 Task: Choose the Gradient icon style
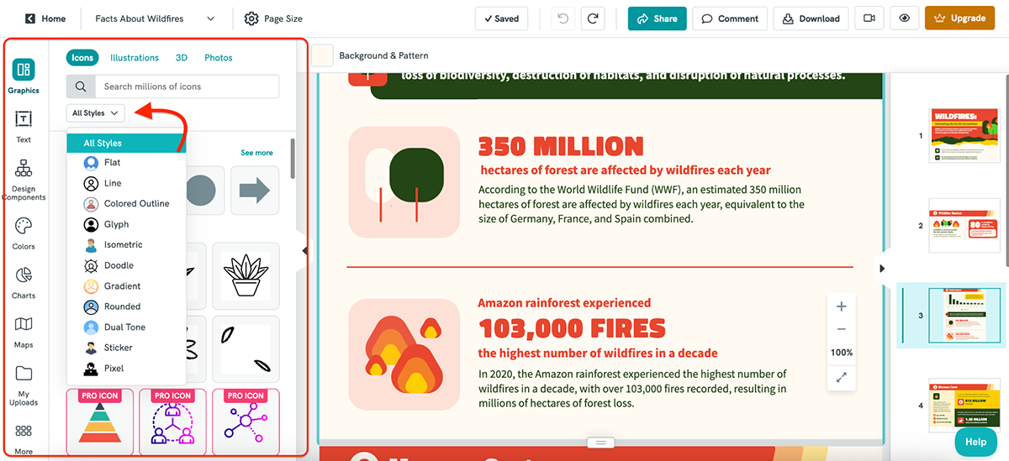coord(126,286)
